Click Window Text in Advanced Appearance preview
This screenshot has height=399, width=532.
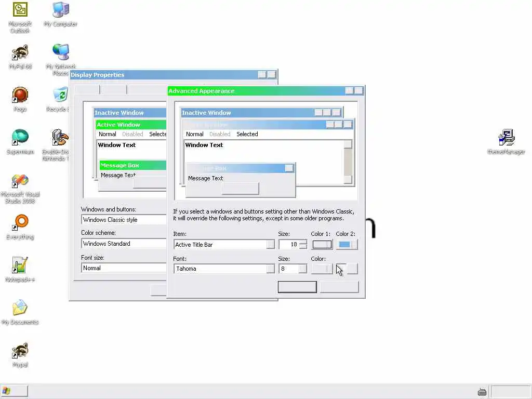coord(204,145)
